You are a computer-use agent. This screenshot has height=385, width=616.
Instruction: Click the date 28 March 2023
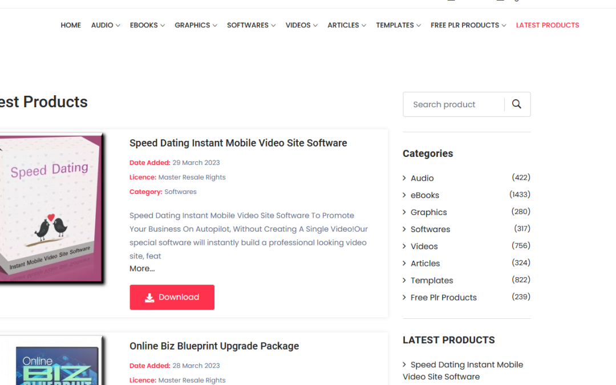(x=196, y=366)
